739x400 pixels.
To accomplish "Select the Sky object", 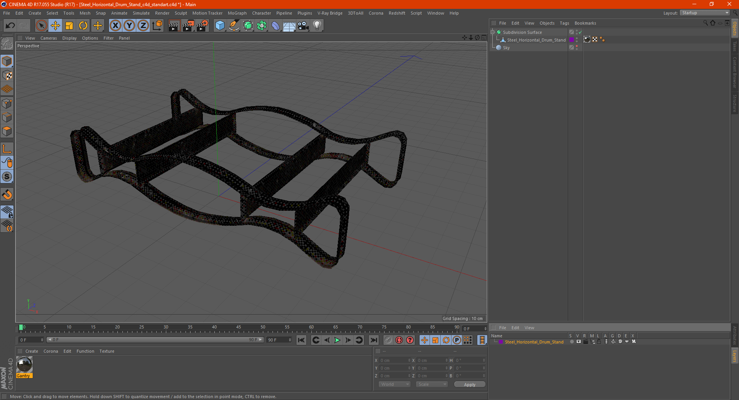I will 506,48.
